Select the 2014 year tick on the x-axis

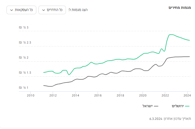tap(76, 95)
